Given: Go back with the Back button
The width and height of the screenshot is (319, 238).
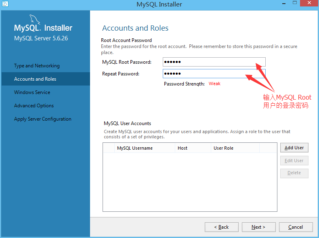Looking at the screenshot, I should (222, 227).
